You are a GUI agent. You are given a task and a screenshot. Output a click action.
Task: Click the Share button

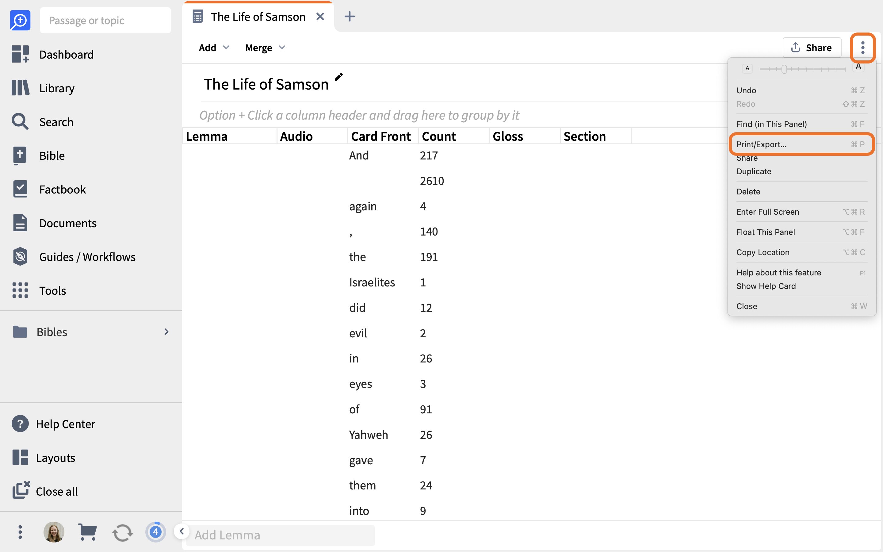812,48
